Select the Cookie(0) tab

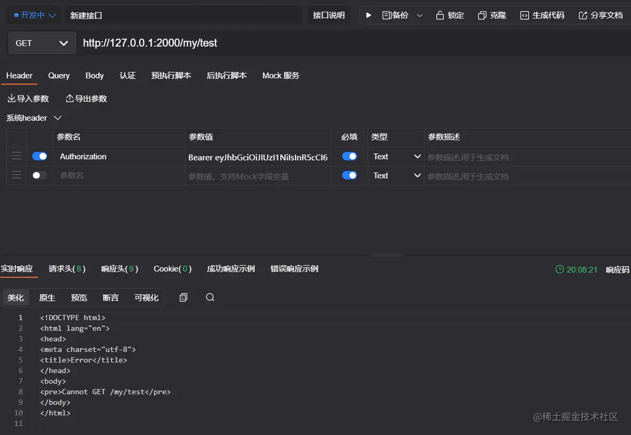(x=172, y=269)
